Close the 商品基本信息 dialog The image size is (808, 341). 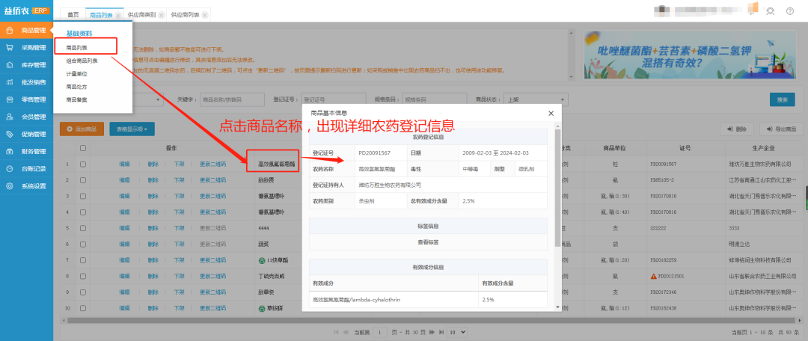[x=551, y=114]
